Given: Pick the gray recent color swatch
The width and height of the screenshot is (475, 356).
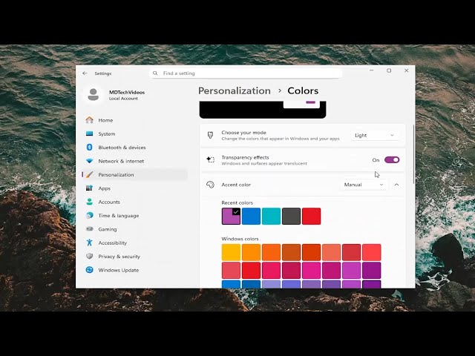Looking at the screenshot, I should click(x=291, y=216).
